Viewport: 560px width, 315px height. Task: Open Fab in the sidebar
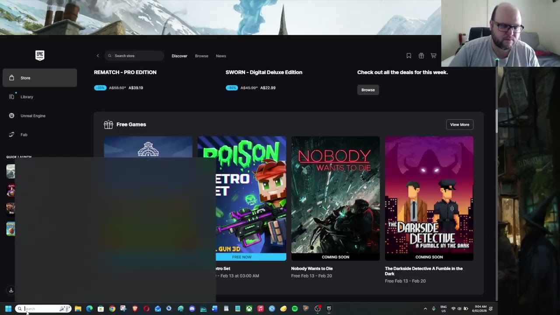pos(39,134)
